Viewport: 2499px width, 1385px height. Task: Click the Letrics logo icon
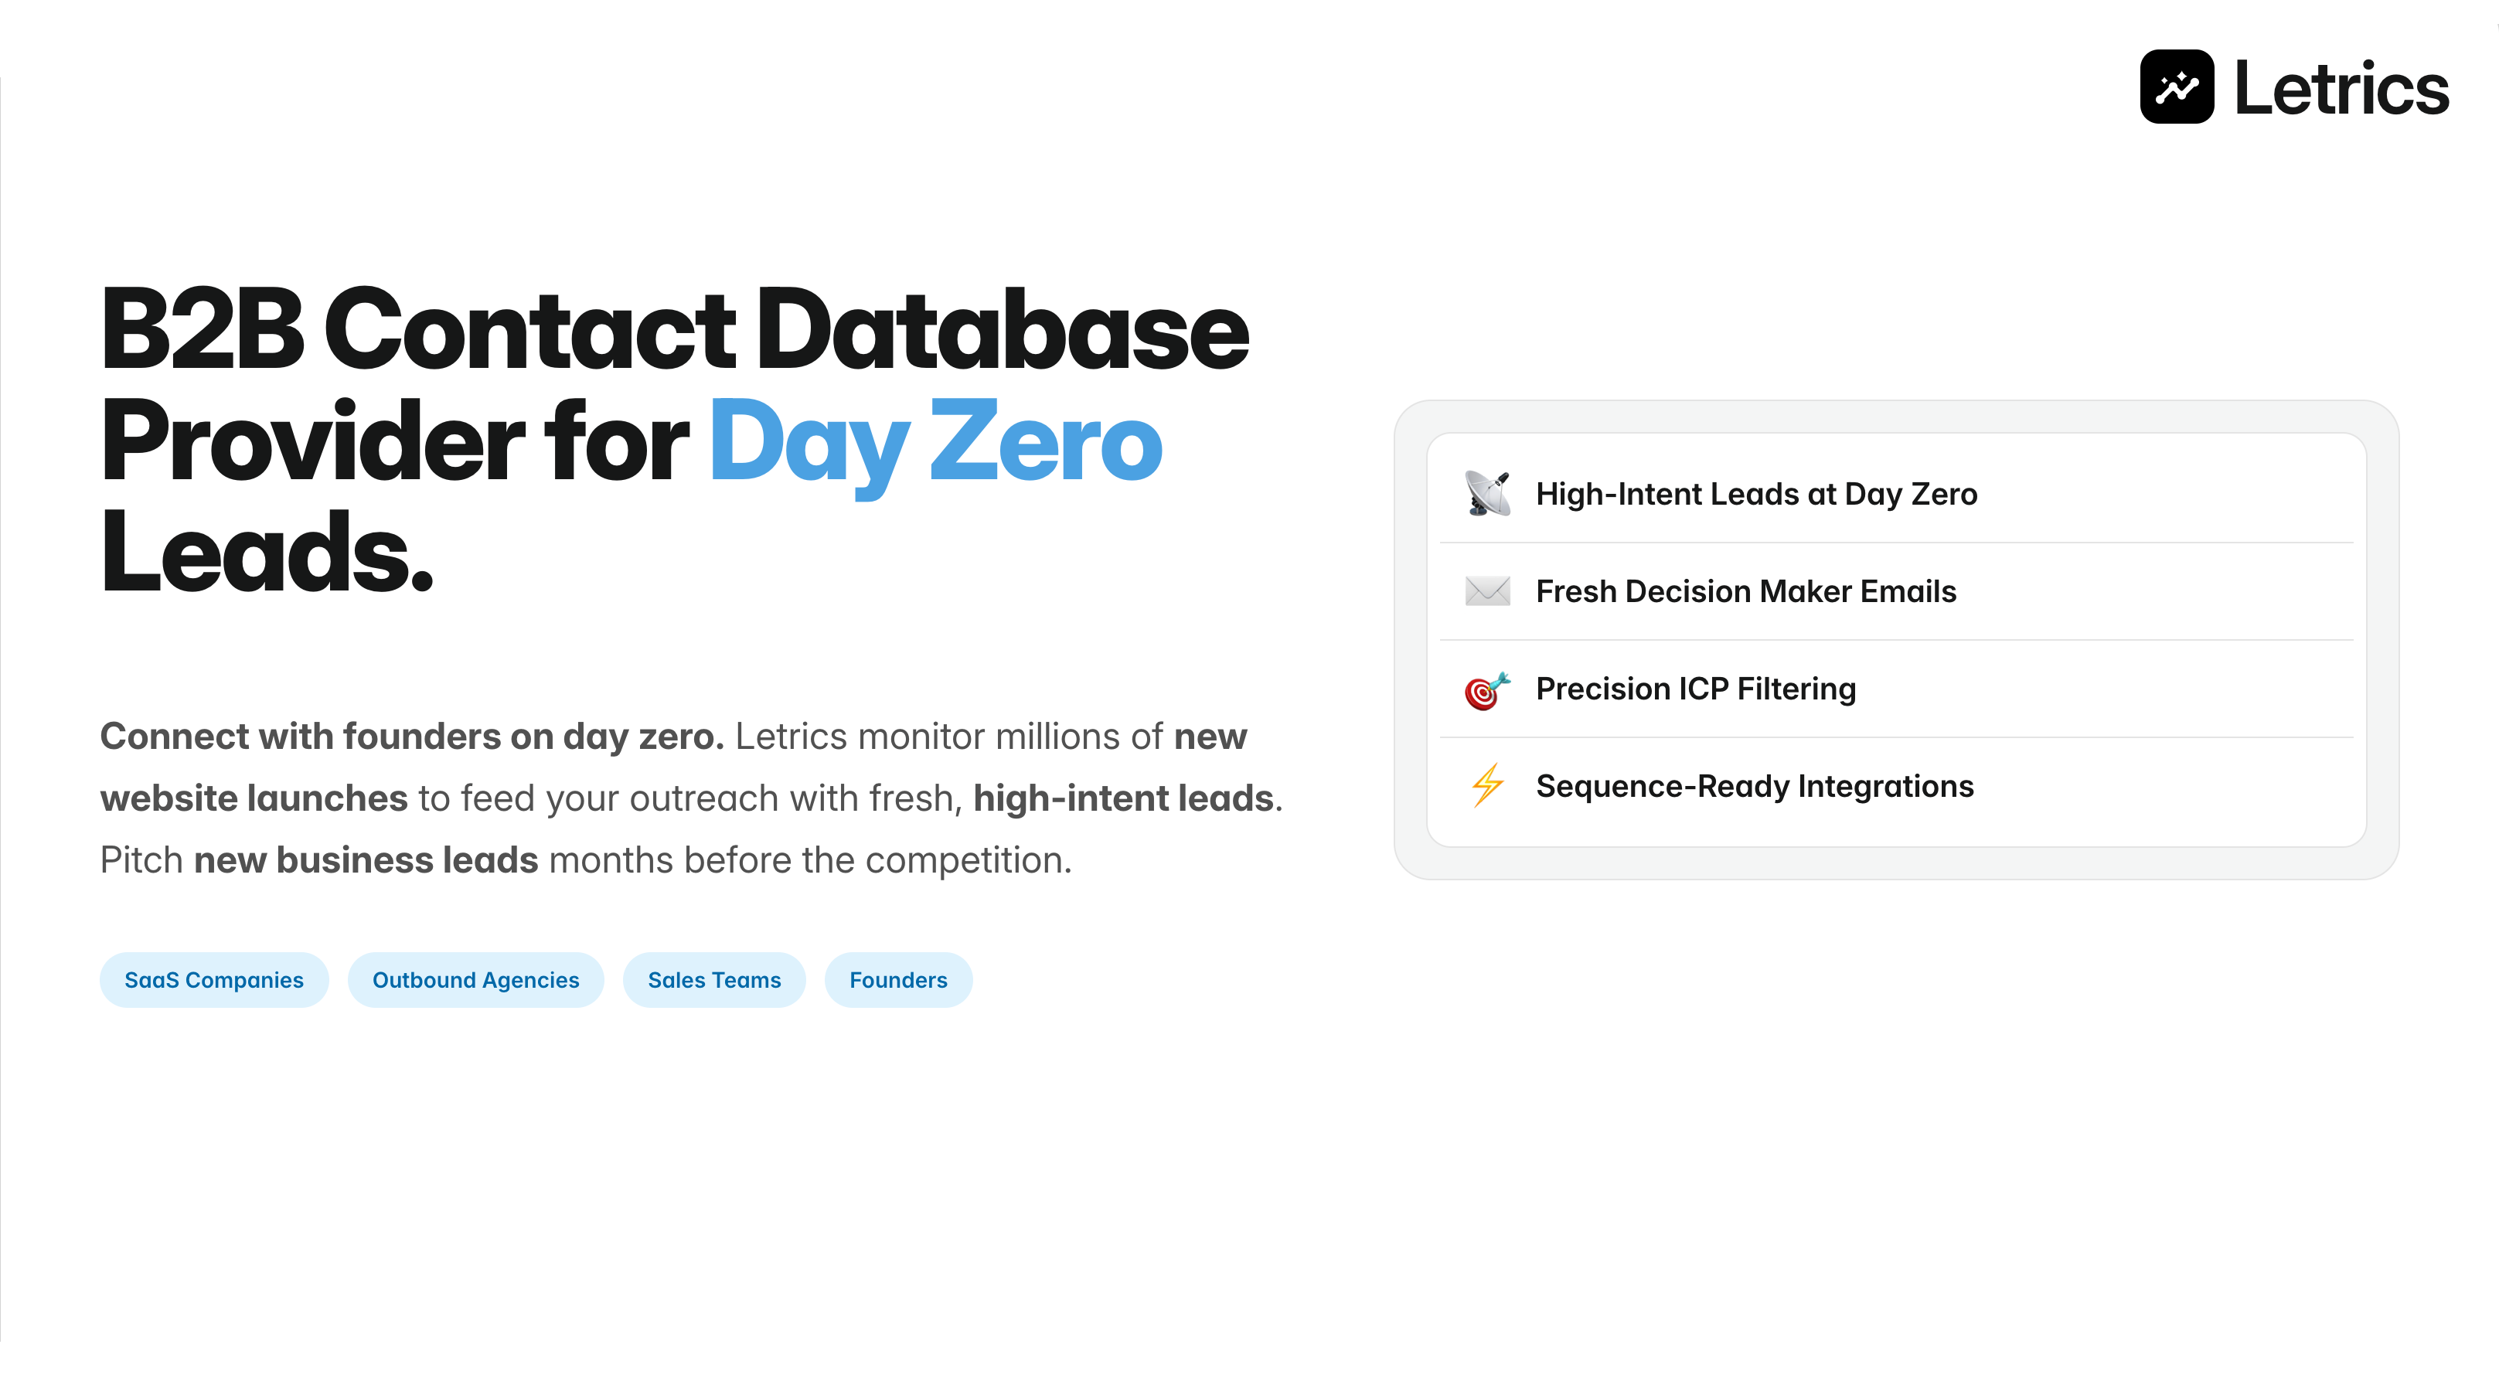(x=2176, y=87)
